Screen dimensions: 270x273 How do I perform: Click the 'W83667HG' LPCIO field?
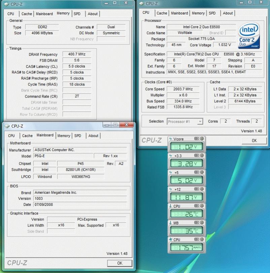coord(81,177)
